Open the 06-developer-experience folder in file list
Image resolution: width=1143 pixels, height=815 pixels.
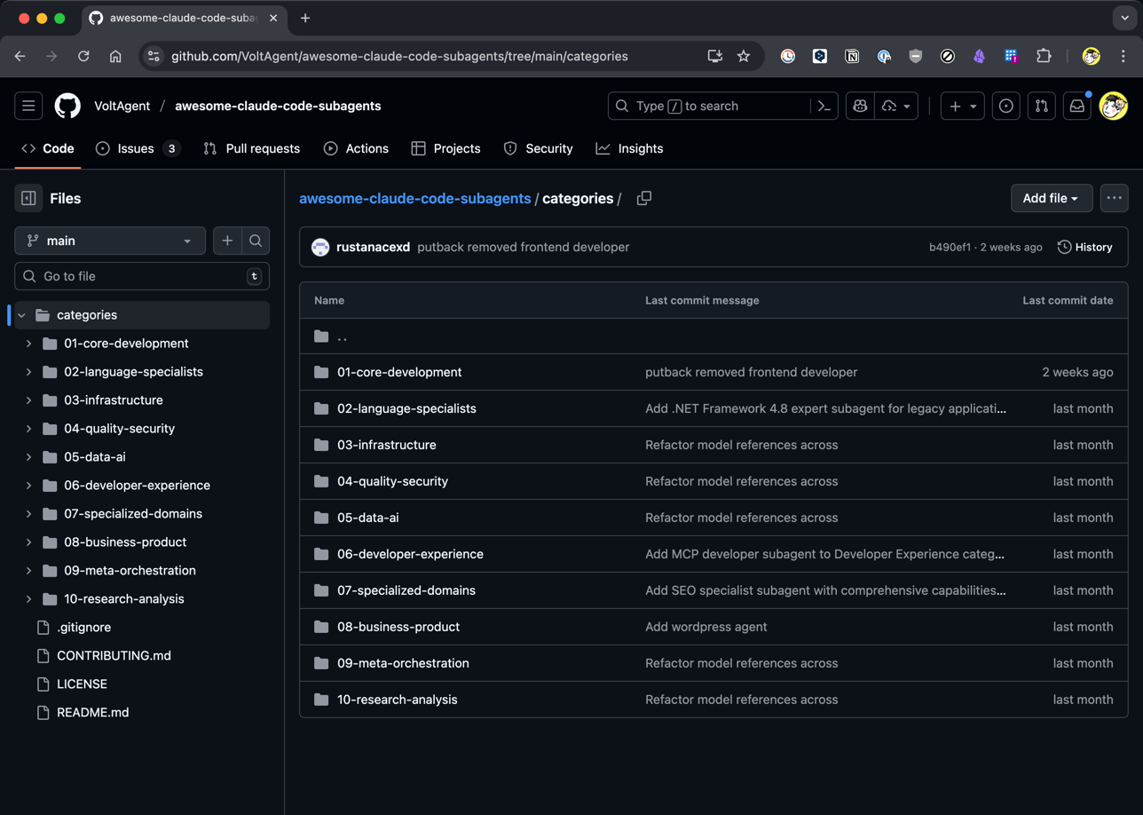[410, 554]
